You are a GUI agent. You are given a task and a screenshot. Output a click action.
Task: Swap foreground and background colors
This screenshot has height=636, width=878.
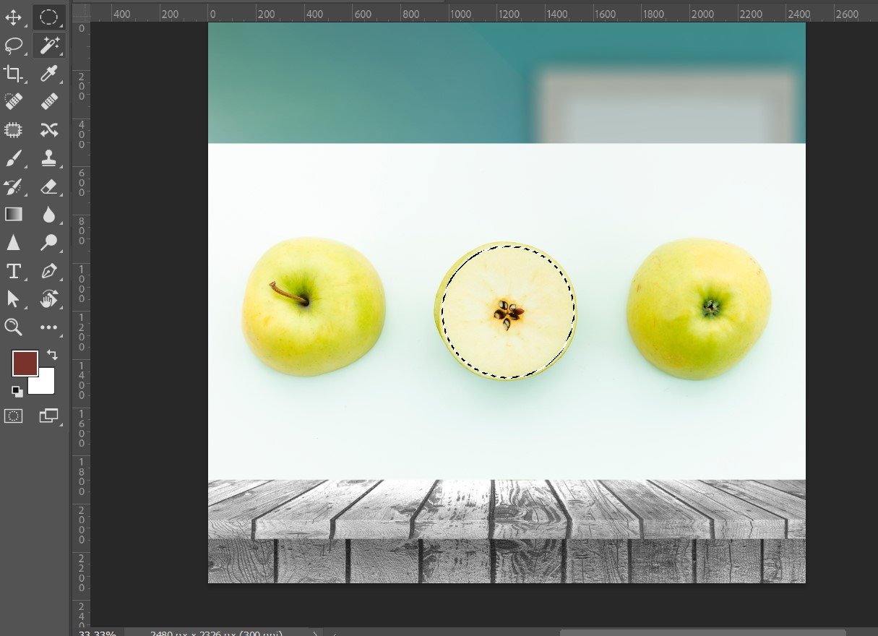(x=52, y=355)
